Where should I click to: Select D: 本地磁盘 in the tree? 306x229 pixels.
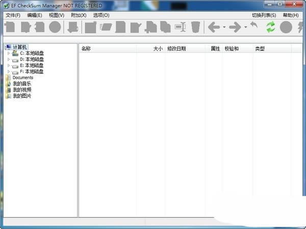[x=32, y=59]
